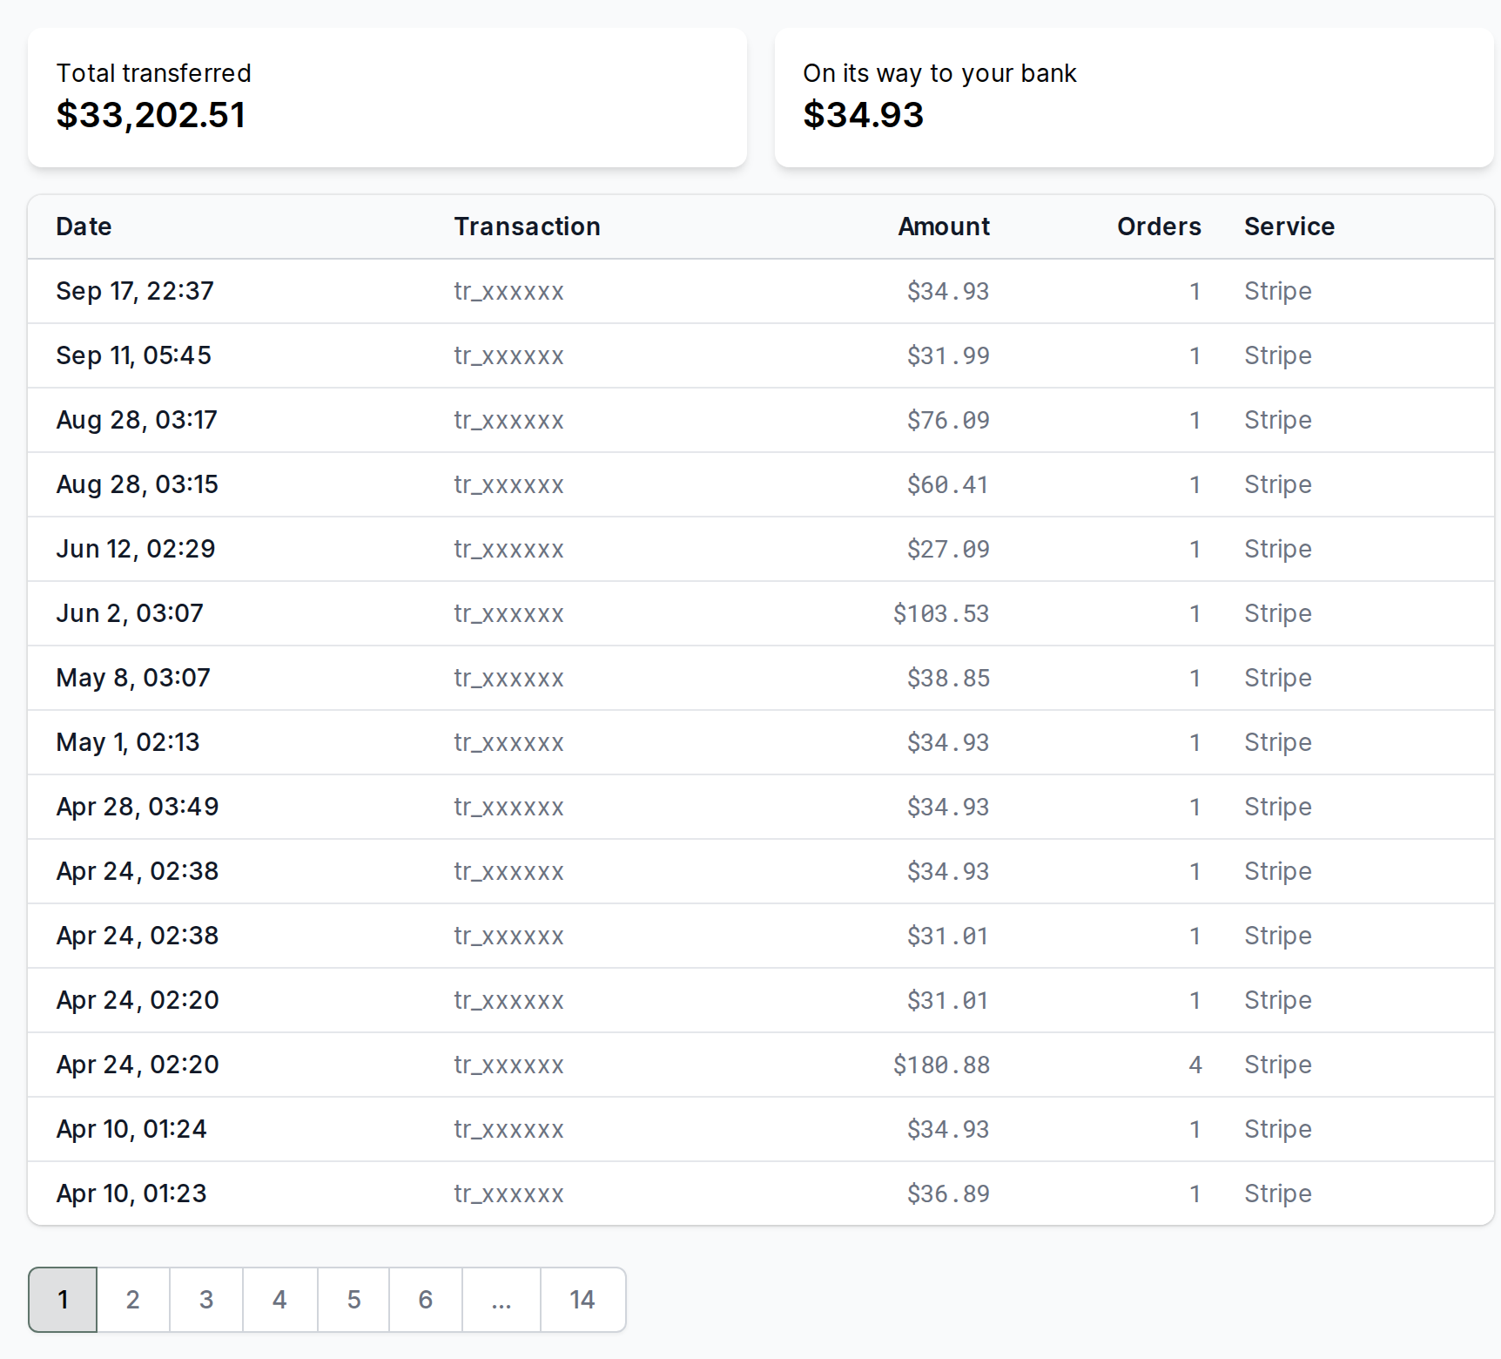The width and height of the screenshot is (1501, 1359).
Task: Click current page 1 button
Action: [x=63, y=1300]
